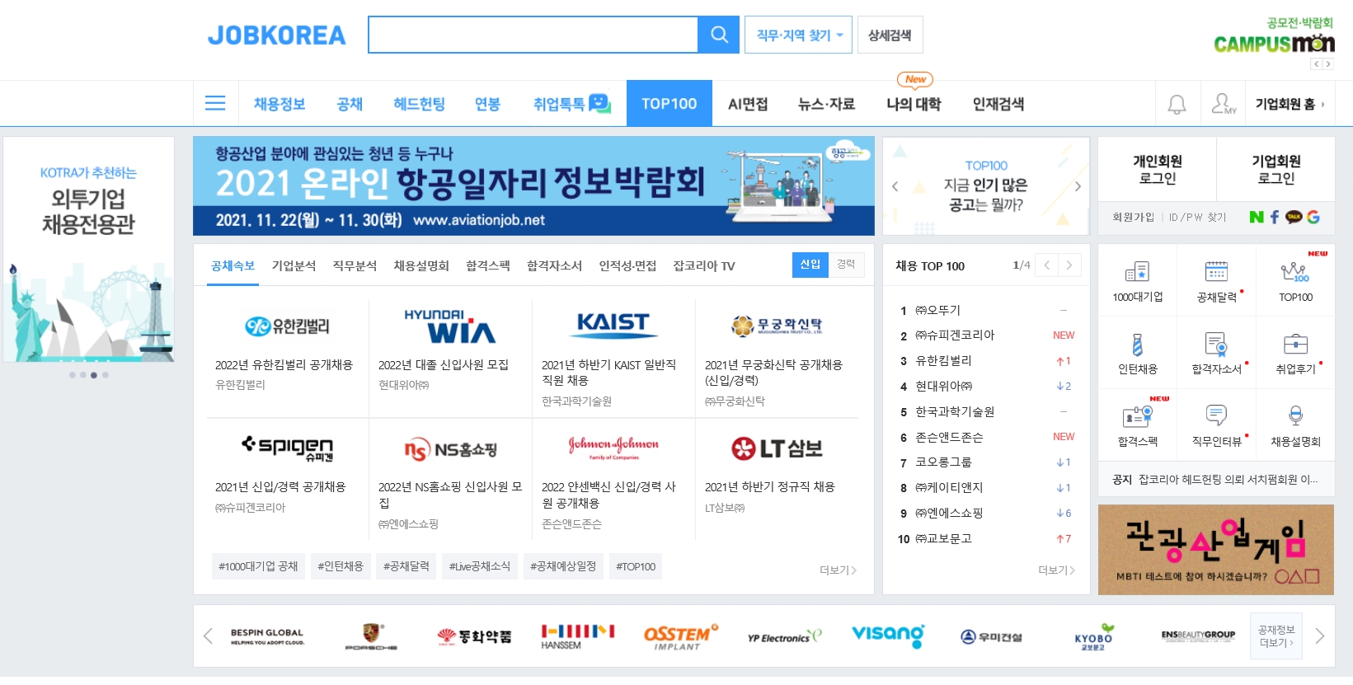Click the #공채달력 tag

pyautogui.click(x=406, y=566)
